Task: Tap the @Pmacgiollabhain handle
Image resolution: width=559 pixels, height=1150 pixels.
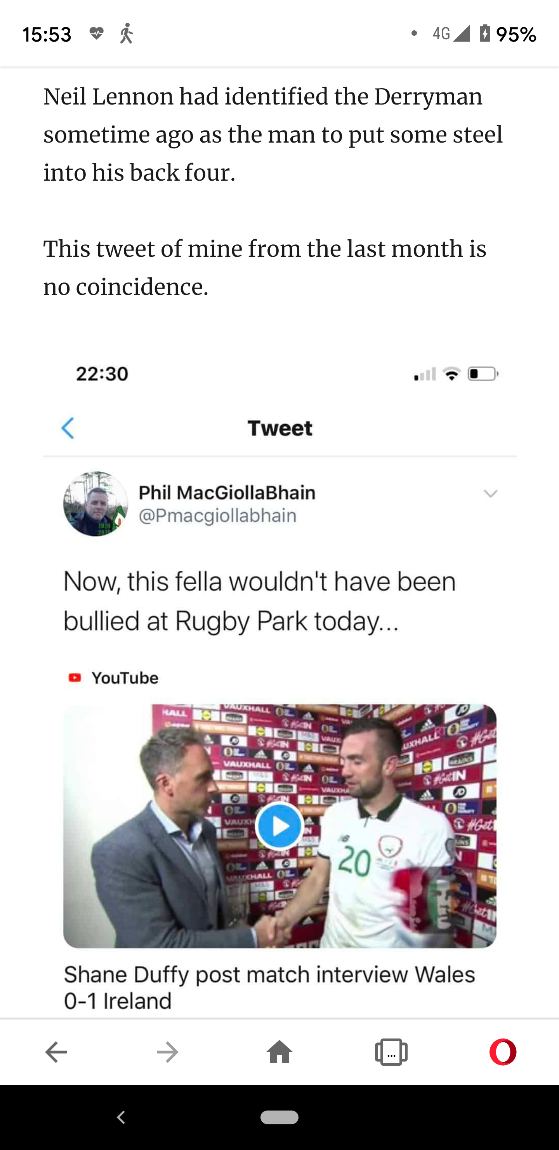Action: [217, 516]
